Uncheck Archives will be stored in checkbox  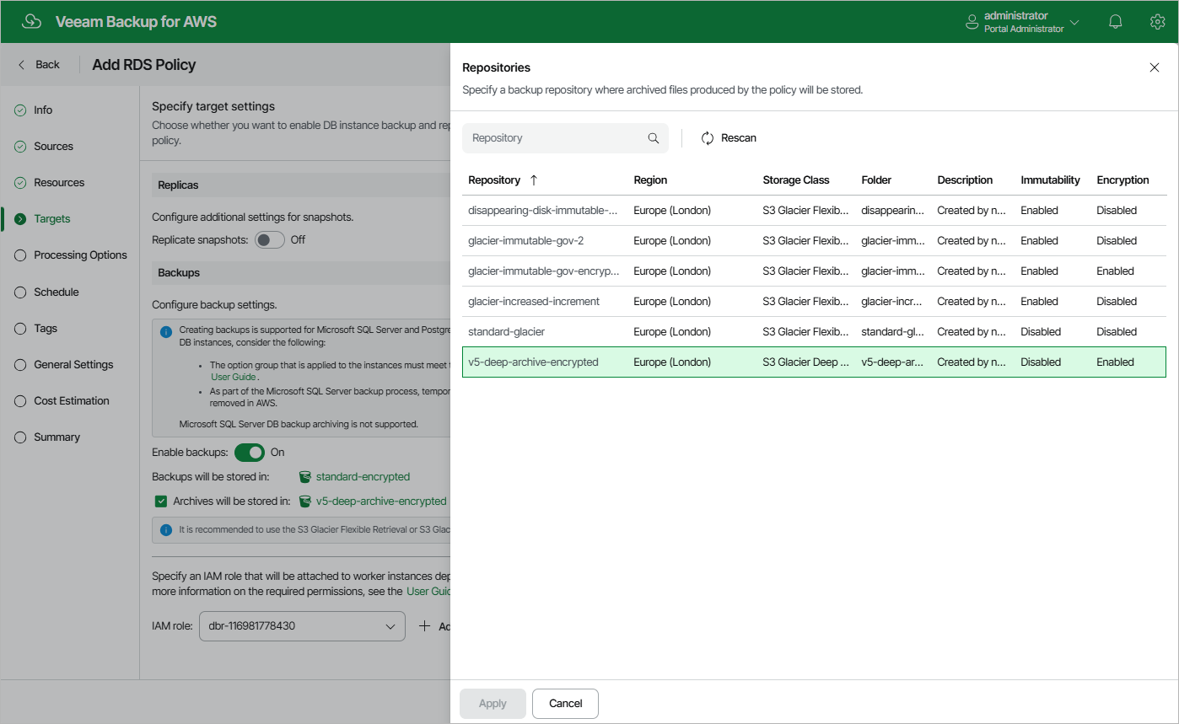coord(161,501)
